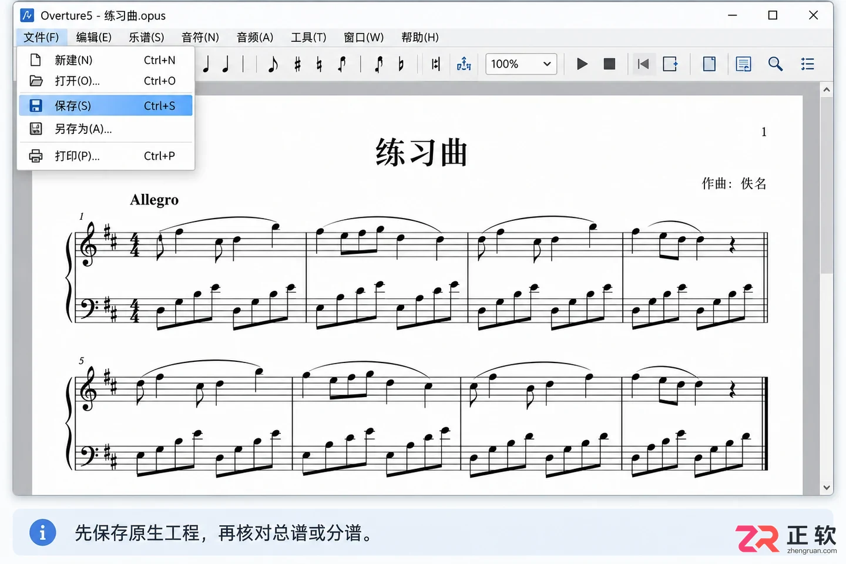Click the single page view icon

(x=709, y=64)
